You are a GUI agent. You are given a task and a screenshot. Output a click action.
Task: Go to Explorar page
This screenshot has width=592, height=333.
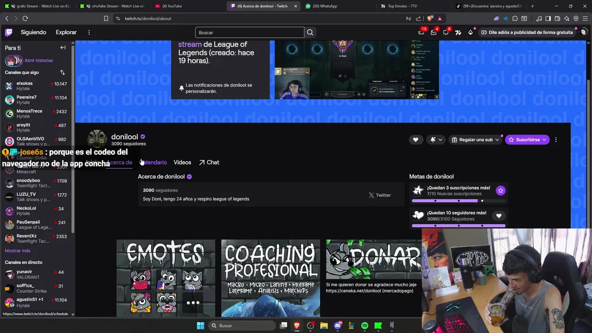pyautogui.click(x=66, y=32)
